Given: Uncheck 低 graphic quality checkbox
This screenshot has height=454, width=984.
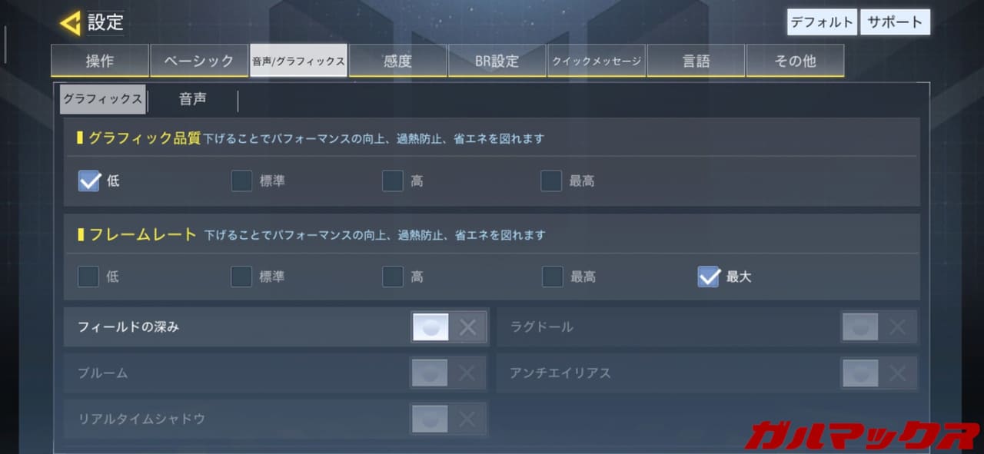Looking at the screenshot, I should click(x=89, y=181).
